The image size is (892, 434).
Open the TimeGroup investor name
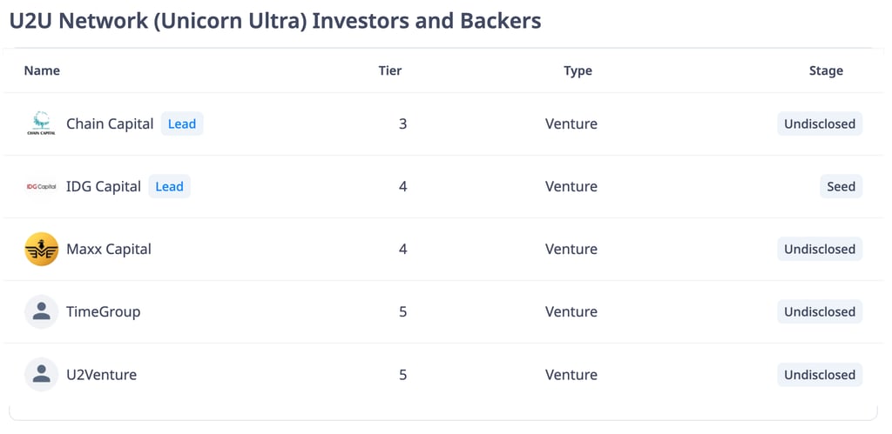click(x=103, y=312)
